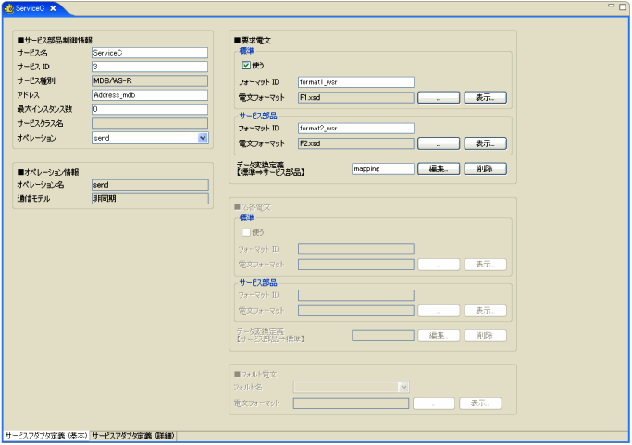Click the browse "..." button beside F1.xsd
Screen dimensions: 632x445
[439, 96]
